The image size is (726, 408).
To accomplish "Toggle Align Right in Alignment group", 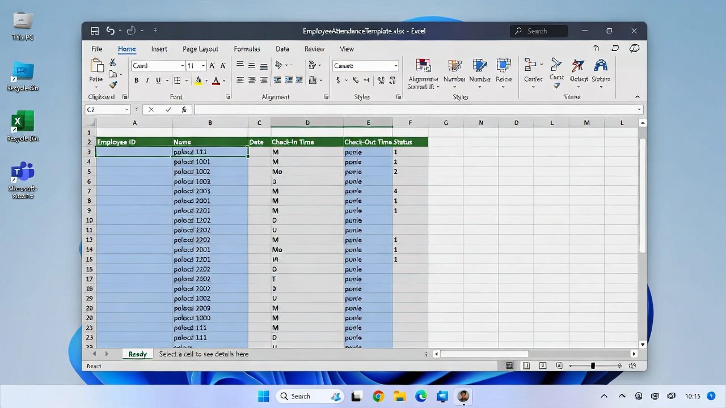I will tap(264, 80).
